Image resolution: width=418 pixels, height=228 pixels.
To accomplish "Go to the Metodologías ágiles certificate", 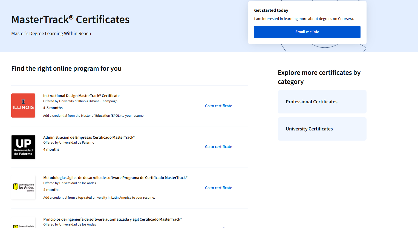I will point(218,188).
